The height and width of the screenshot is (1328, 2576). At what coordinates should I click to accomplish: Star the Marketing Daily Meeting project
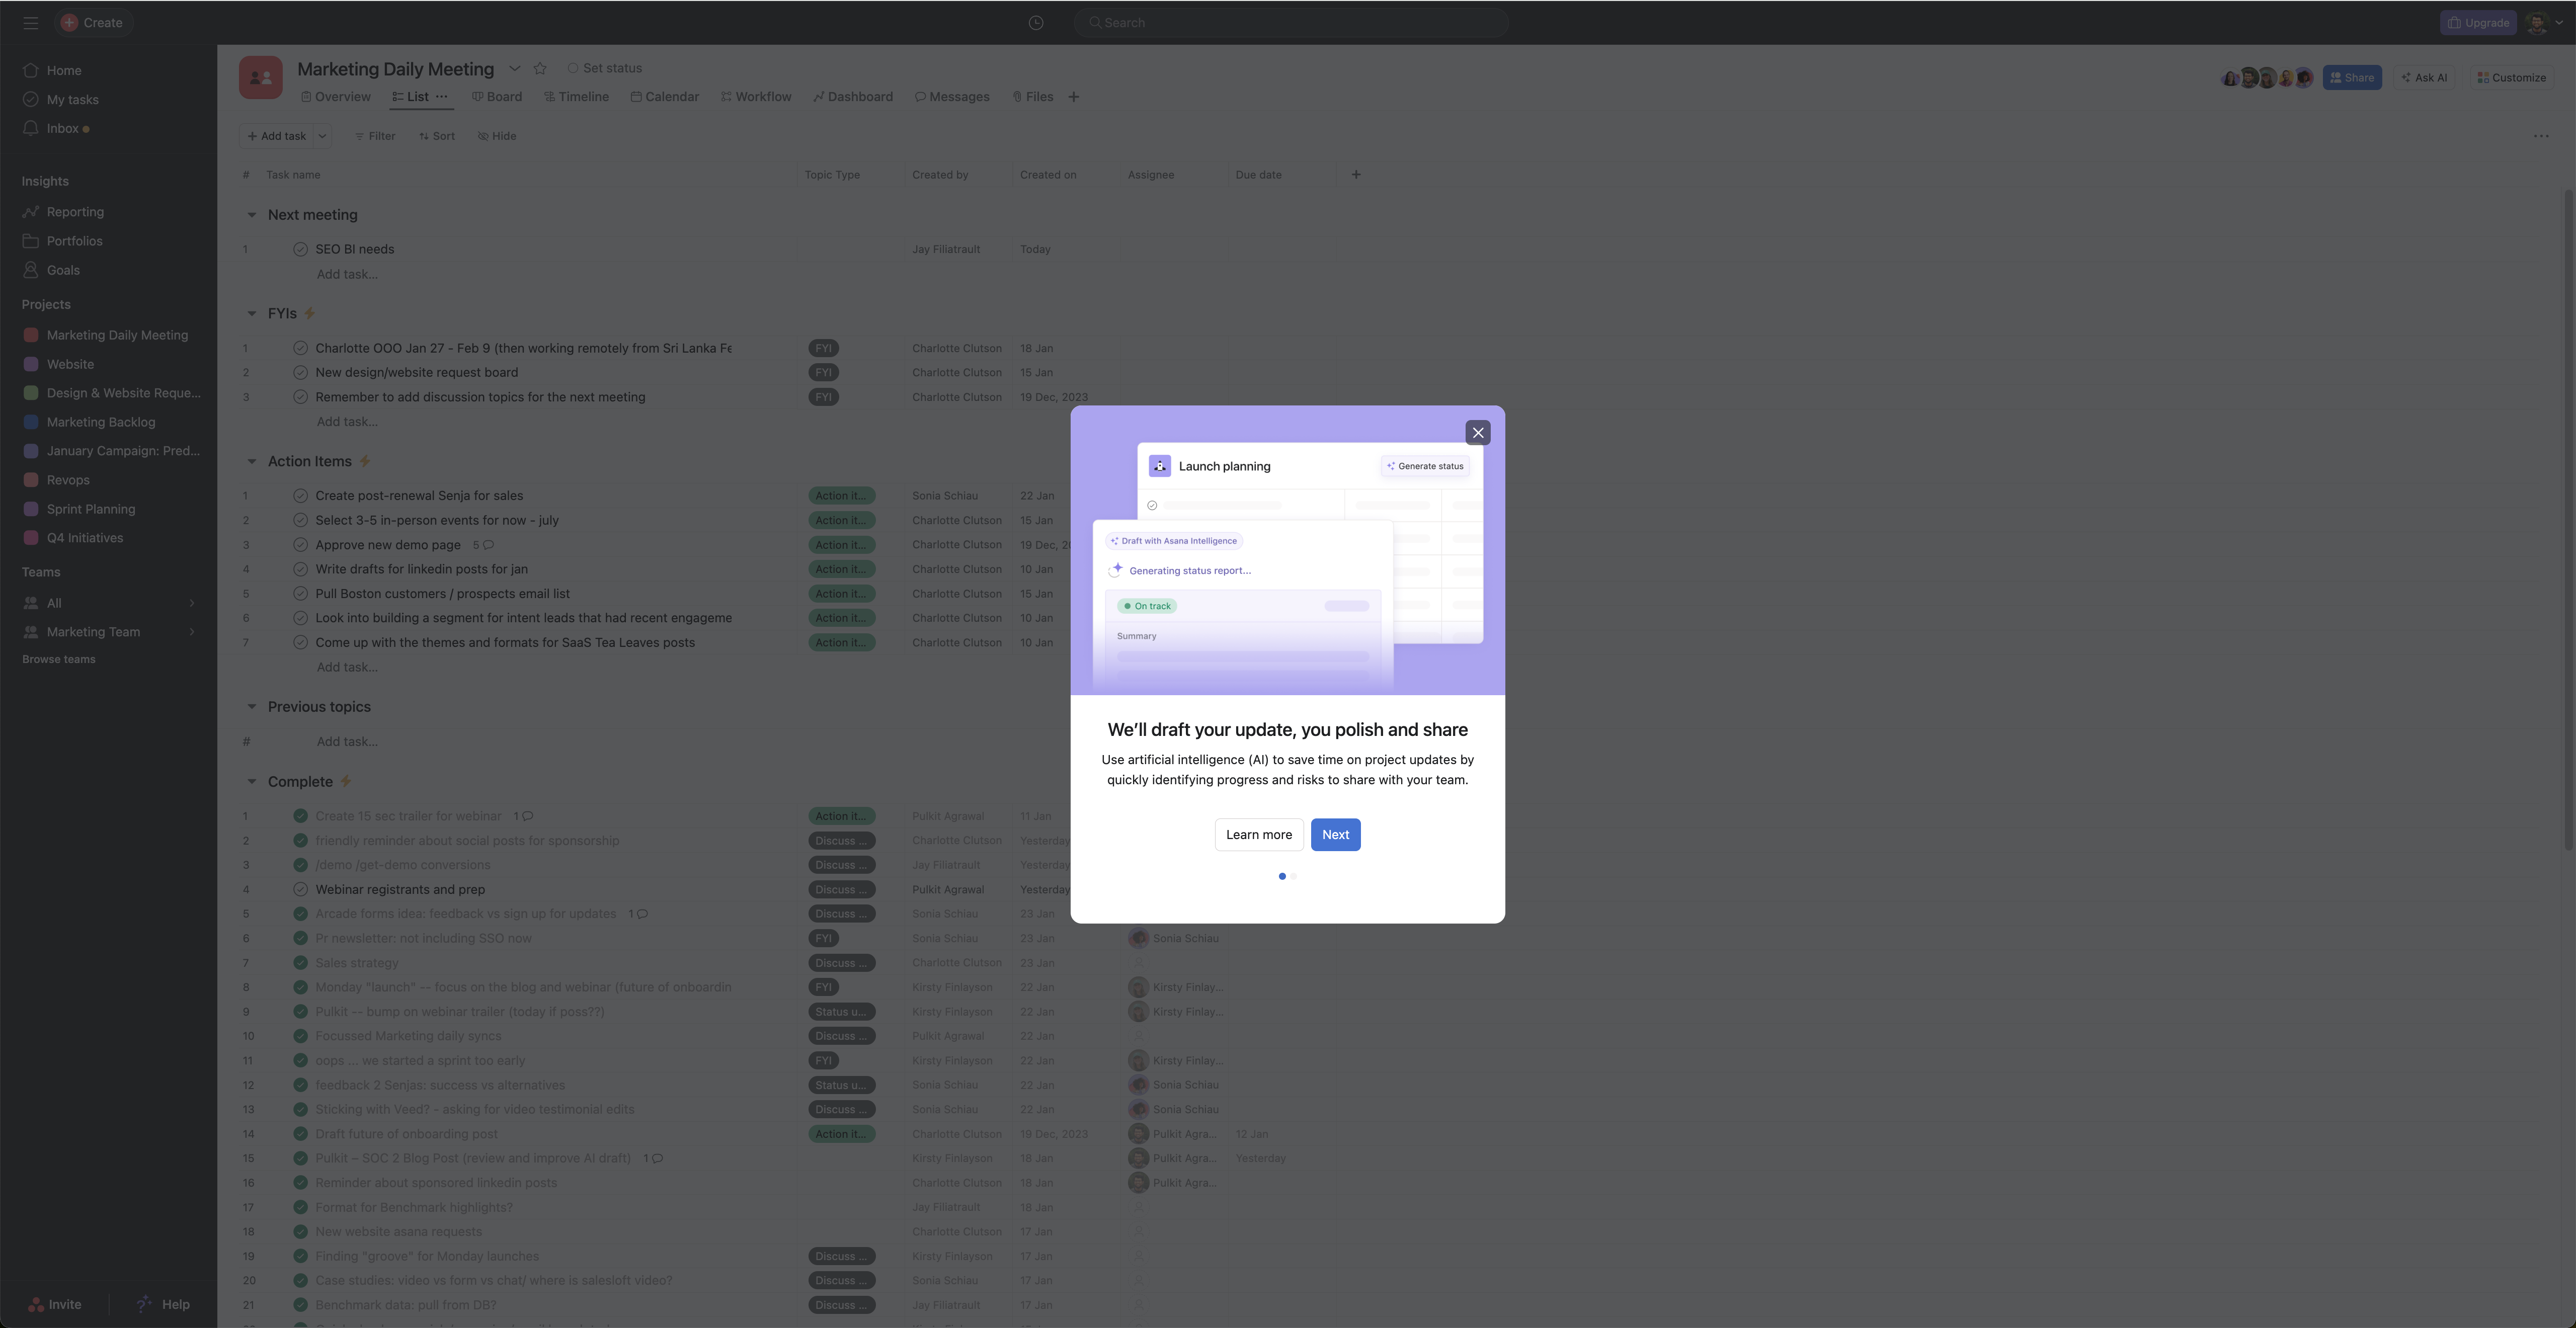(x=540, y=68)
